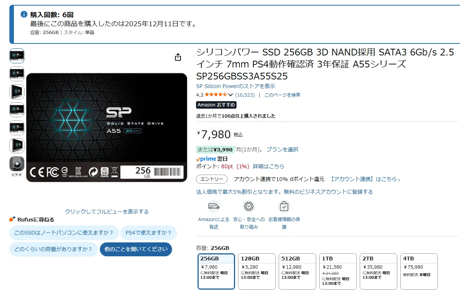This screenshot has width=460, height=293.
Task: Click the Amazon delivery truck icon
Action: point(214,206)
